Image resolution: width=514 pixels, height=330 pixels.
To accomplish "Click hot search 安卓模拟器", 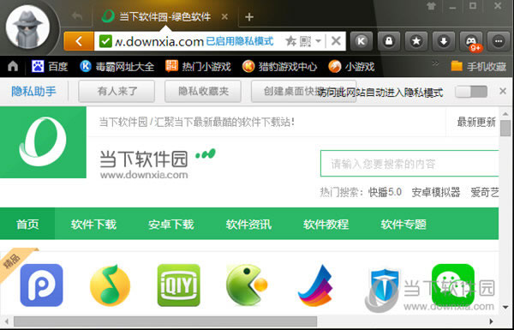I will tap(436, 192).
